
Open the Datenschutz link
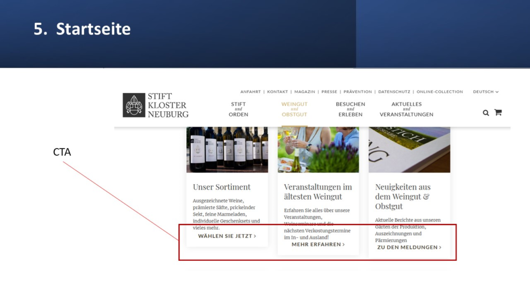[395, 92]
